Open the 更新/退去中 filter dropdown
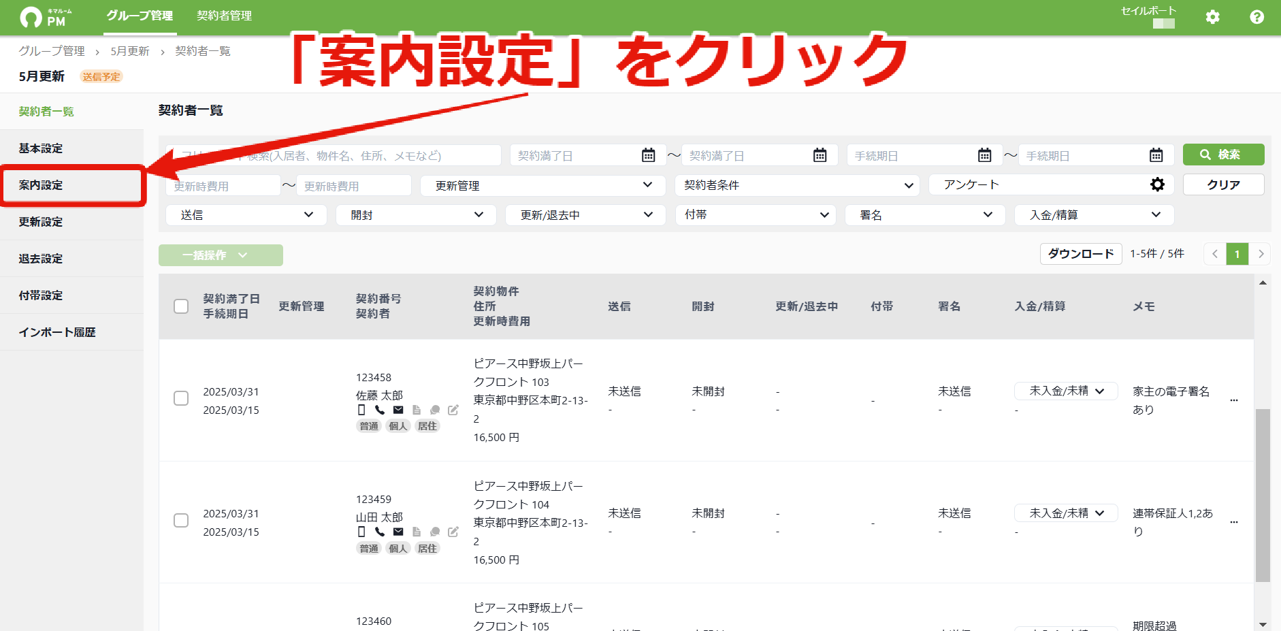 (585, 215)
